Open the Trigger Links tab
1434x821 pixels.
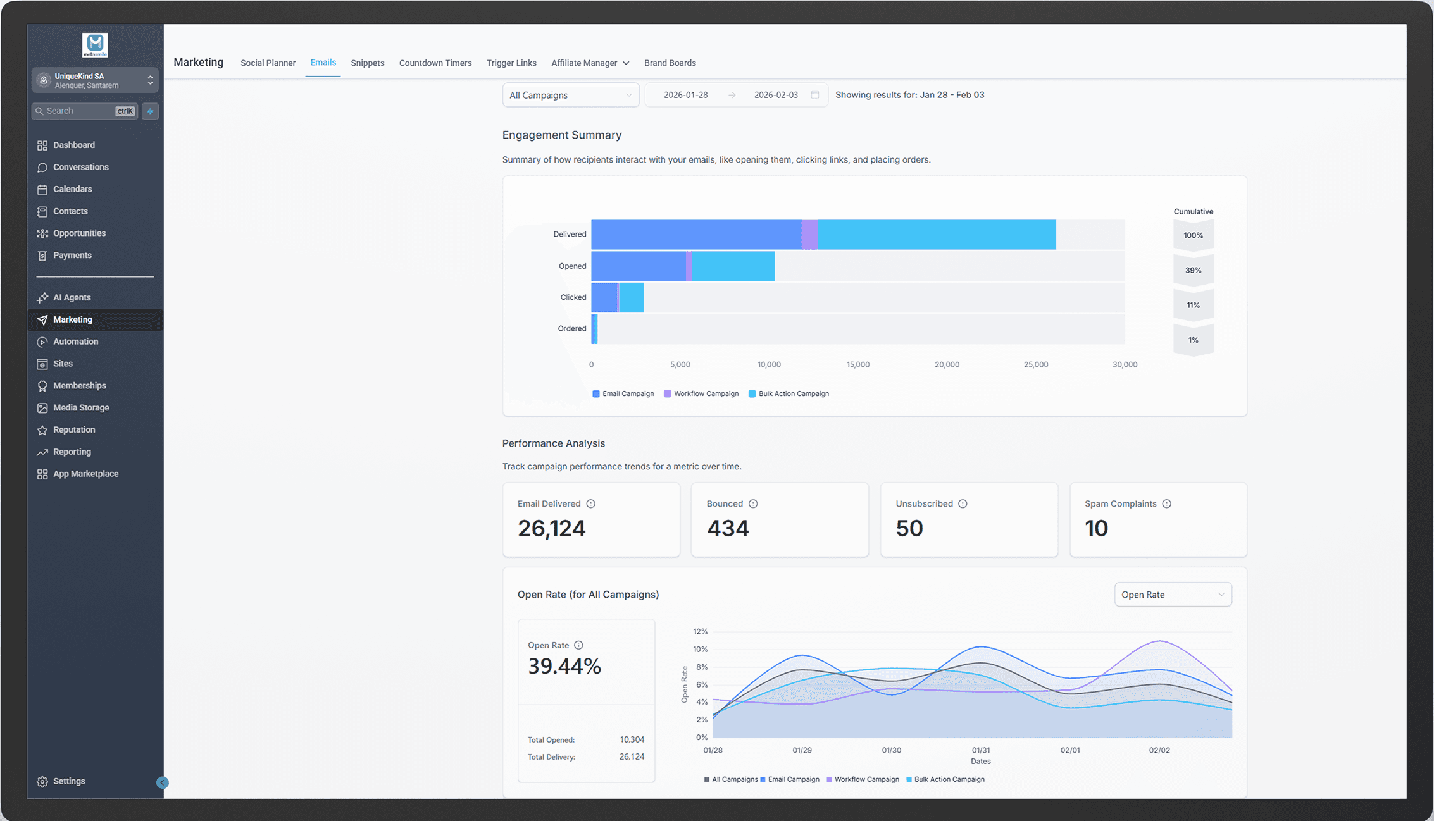(511, 63)
